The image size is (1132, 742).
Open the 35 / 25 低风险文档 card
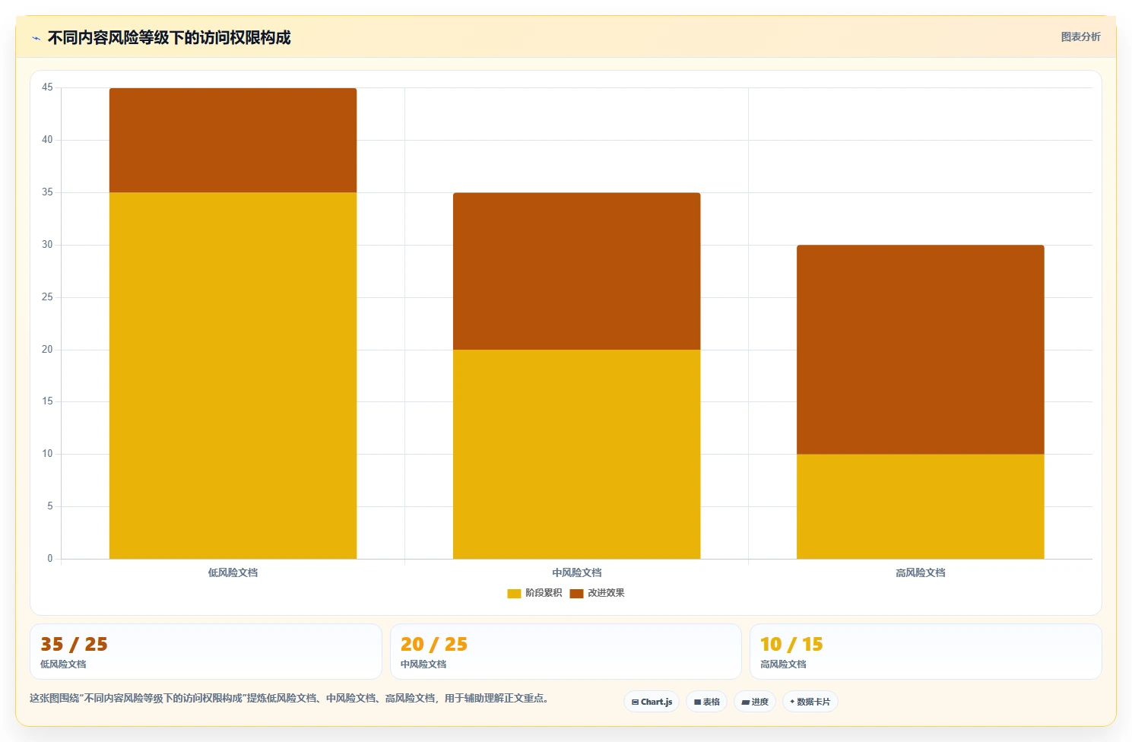[x=206, y=652]
